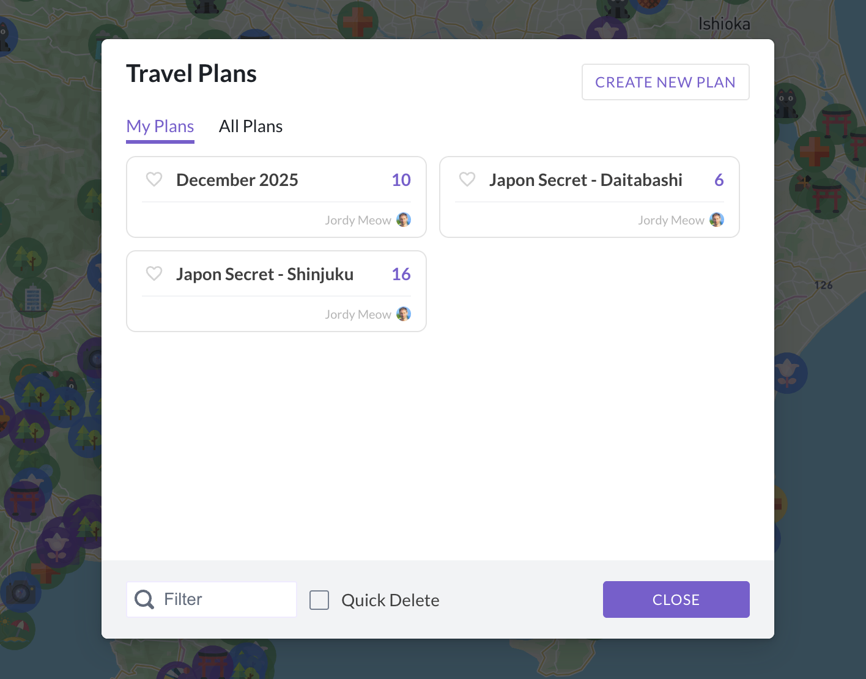
Task: Switch to the All Plans tab
Action: pyautogui.click(x=250, y=126)
